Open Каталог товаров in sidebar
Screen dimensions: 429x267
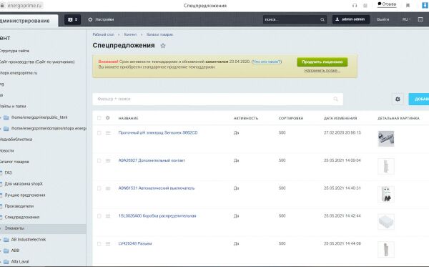(x=14, y=162)
